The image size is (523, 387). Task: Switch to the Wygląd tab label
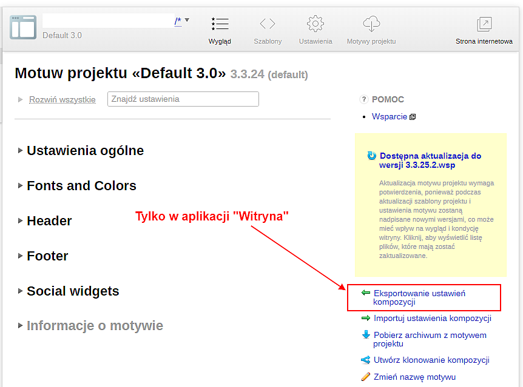point(220,41)
